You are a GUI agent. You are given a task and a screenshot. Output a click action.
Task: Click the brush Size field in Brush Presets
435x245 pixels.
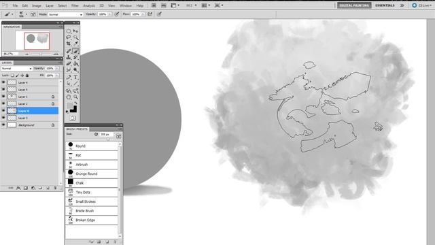pyautogui.click(x=107, y=134)
